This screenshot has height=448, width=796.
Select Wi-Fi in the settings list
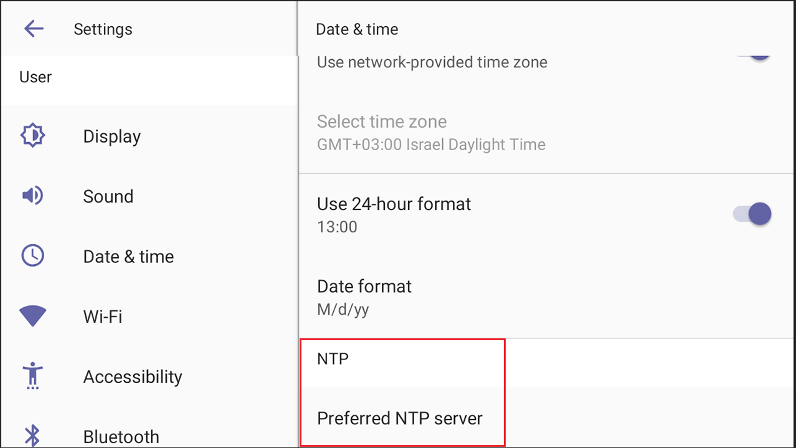click(x=149, y=317)
